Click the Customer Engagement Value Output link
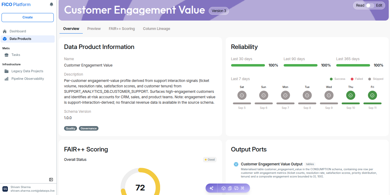390x195 pixels. [272, 164]
